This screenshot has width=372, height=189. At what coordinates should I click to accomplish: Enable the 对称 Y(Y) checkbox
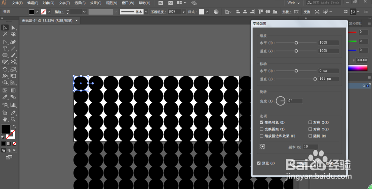[310, 129]
